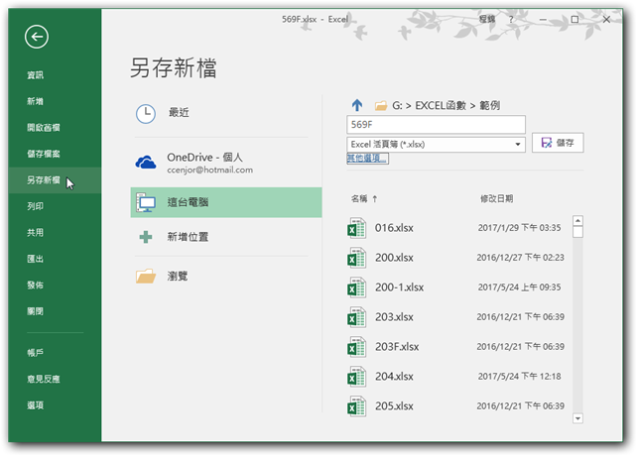Viewport: 637px width, 456px height.
Task: Select 另存新檔 in the sidebar
Action: click(55, 179)
